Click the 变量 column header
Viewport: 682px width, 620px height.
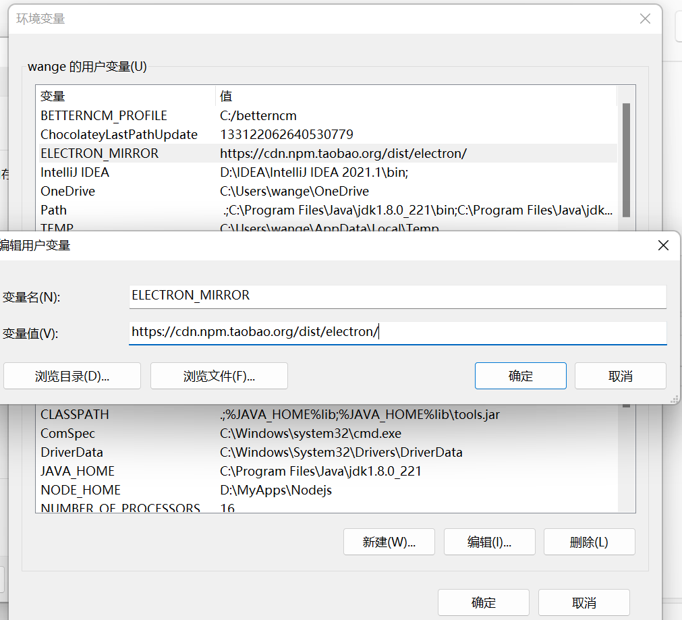click(x=53, y=96)
